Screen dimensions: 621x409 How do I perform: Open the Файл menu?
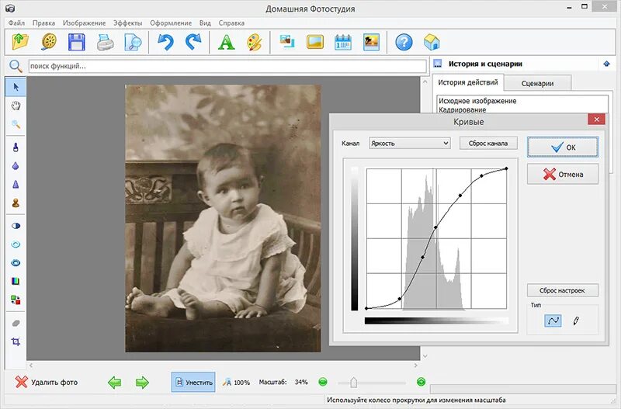pos(16,23)
